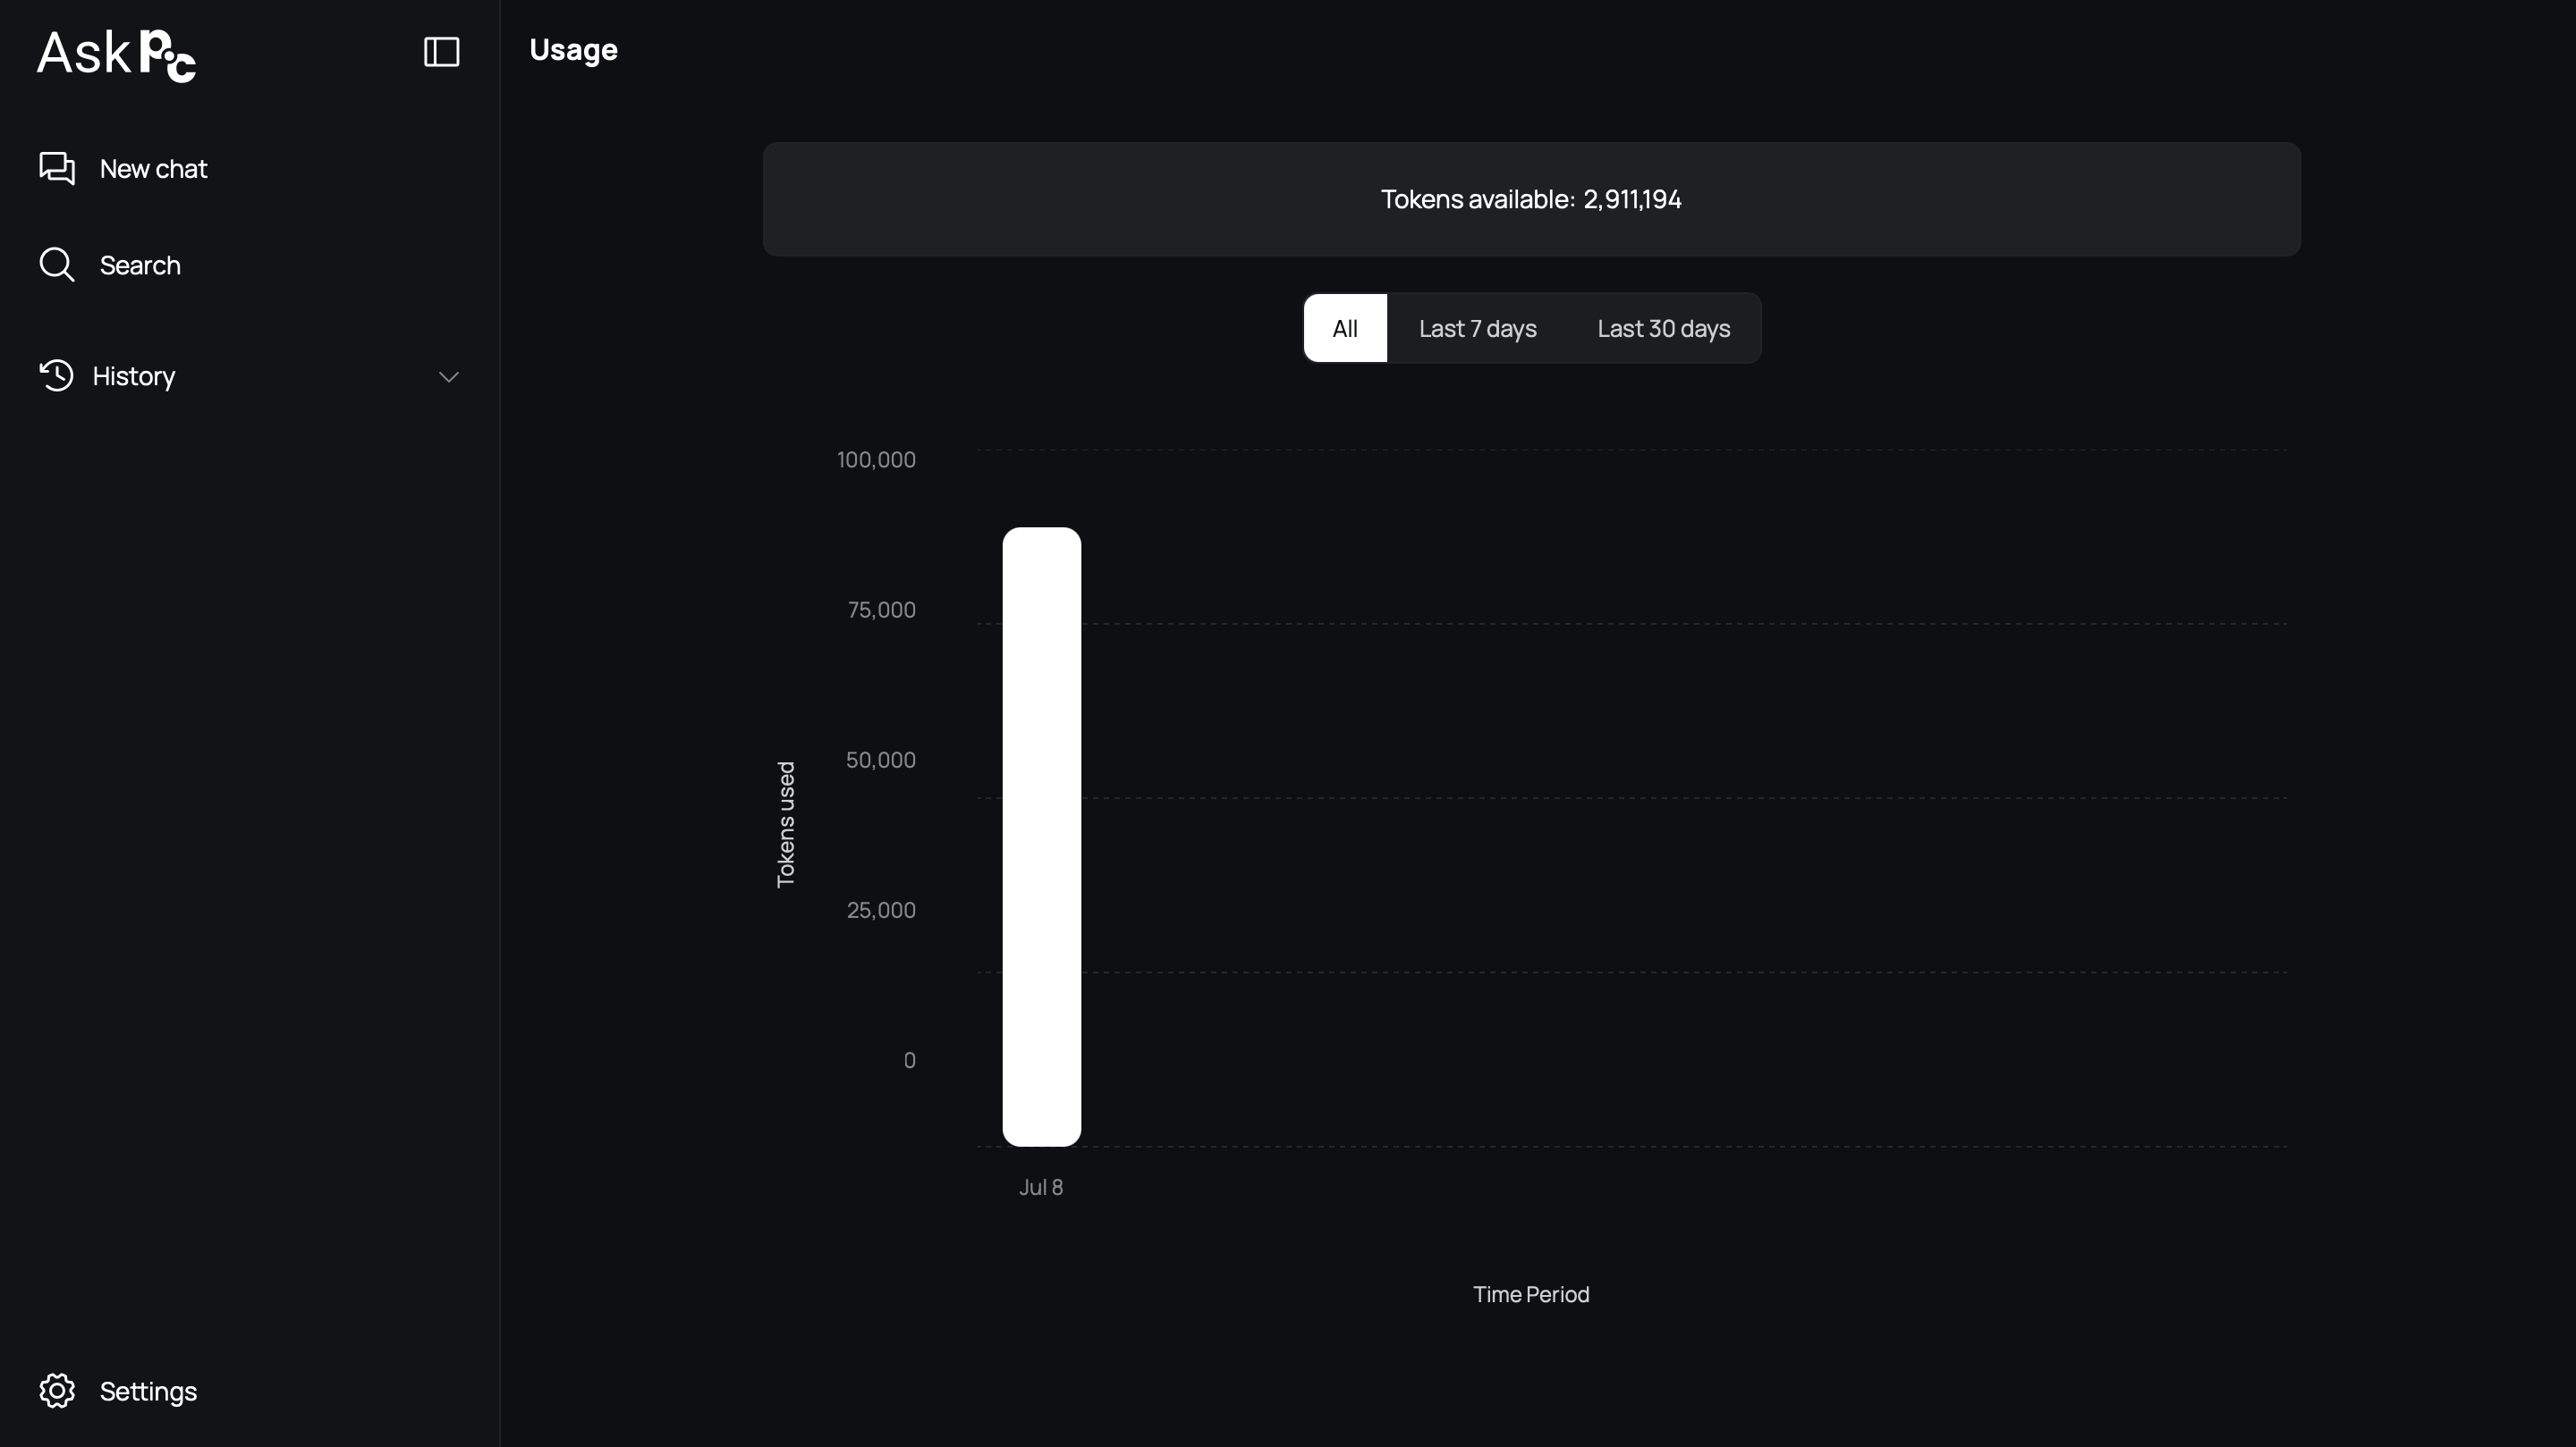The image size is (2576, 1447).
Task: Switch to Last 30 days tab
Action: (1663, 329)
